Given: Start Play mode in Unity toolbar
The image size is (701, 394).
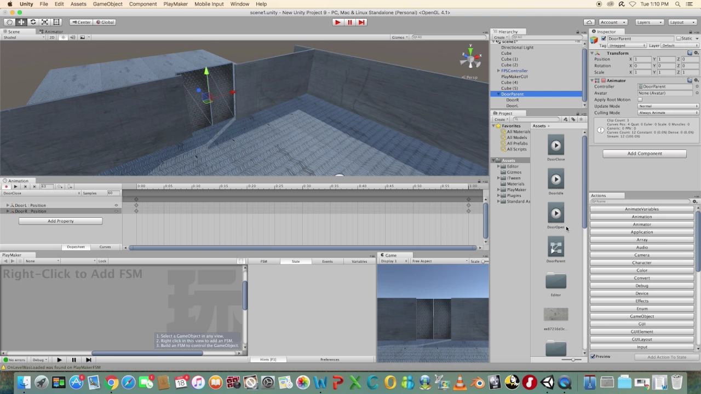Looking at the screenshot, I should coord(337,22).
